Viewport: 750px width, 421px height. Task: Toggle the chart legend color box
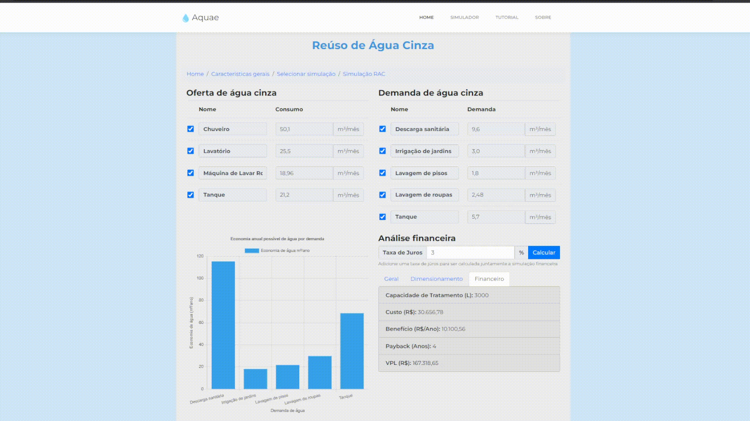pos(252,251)
